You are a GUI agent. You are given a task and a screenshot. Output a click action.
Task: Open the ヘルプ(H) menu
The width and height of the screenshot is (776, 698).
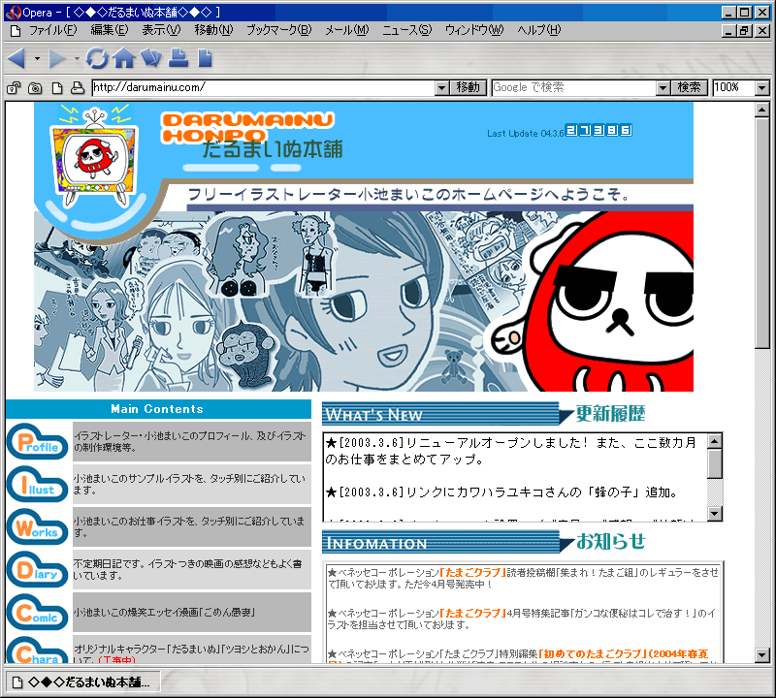tap(539, 30)
